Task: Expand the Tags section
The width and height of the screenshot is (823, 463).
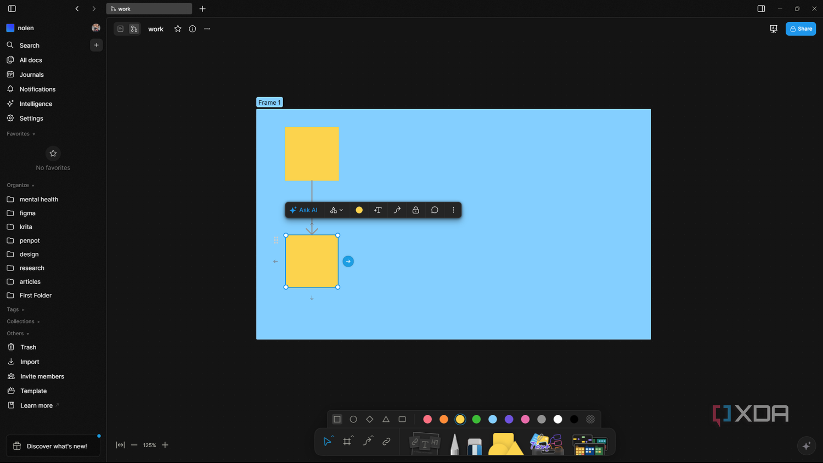Action: 15,309
